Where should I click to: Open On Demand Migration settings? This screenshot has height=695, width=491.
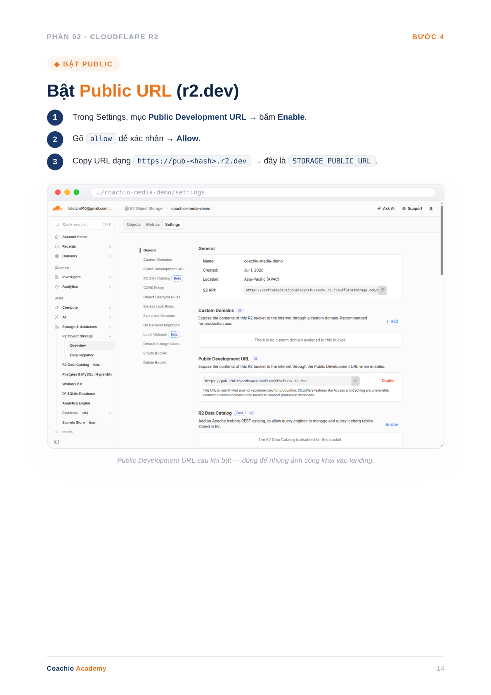161,325
